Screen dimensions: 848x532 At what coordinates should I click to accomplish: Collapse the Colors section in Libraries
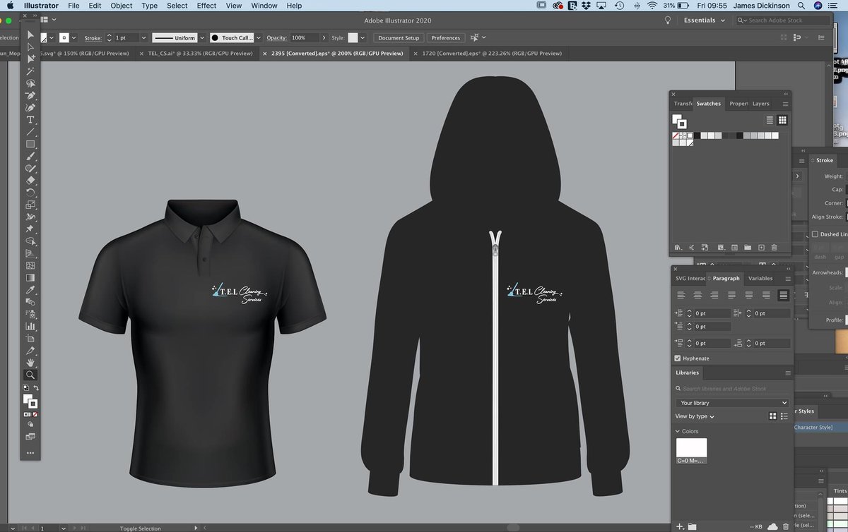(x=678, y=431)
